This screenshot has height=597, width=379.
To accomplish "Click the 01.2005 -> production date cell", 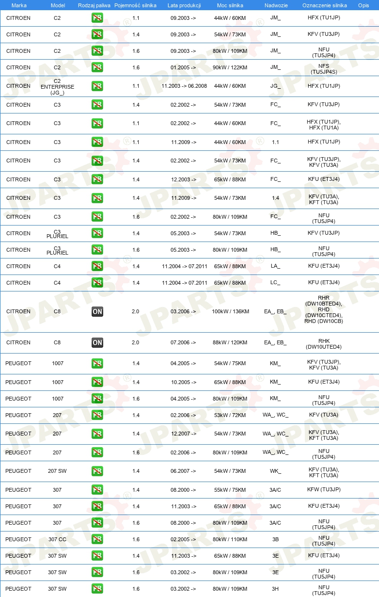I will pyautogui.click(x=183, y=67).
